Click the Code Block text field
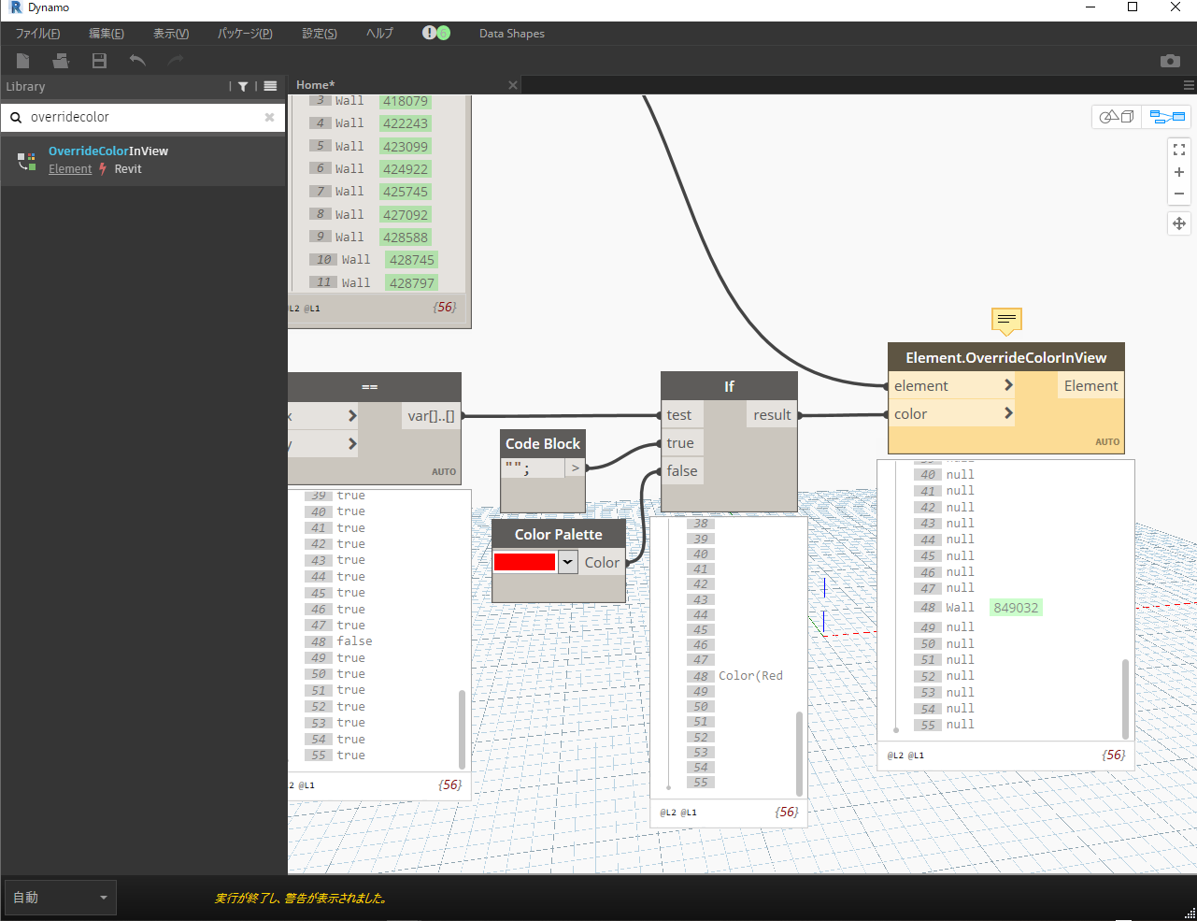The image size is (1197, 921). [x=534, y=468]
